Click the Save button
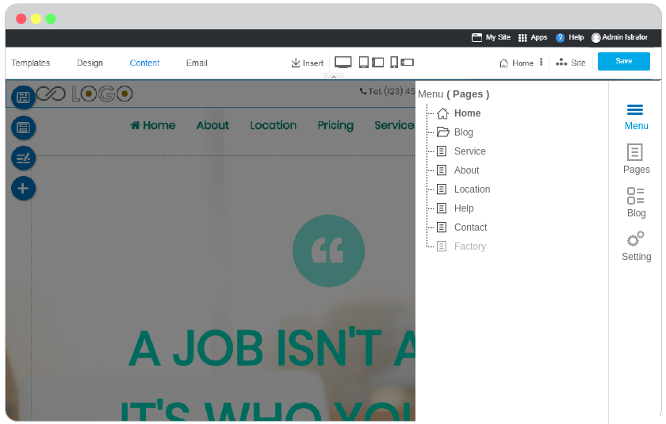Screen dimensions: 666x424 (623, 61)
